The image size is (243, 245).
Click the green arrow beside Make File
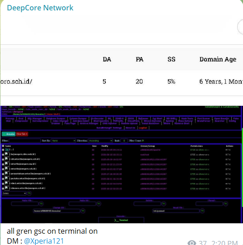[41, 204]
